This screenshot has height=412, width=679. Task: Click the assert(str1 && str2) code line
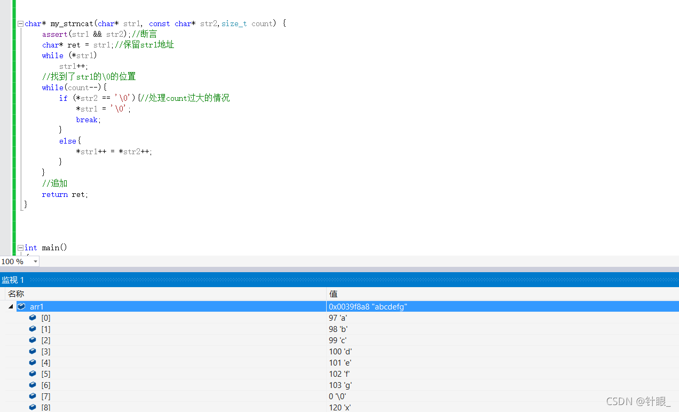(x=99, y=34)
